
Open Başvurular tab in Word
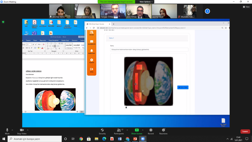click(43, 40)
